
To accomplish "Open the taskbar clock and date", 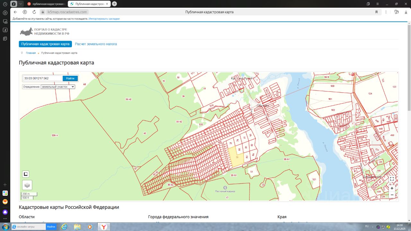I will click(x=399, y=227).
